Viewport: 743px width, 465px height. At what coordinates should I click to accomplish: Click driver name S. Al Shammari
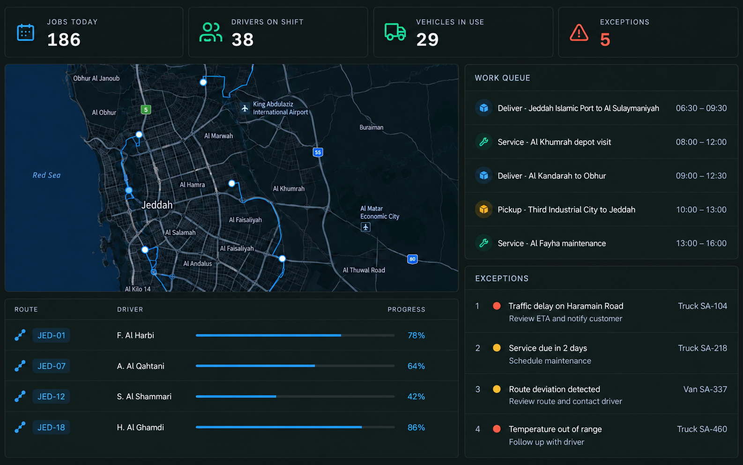(144, 397)
